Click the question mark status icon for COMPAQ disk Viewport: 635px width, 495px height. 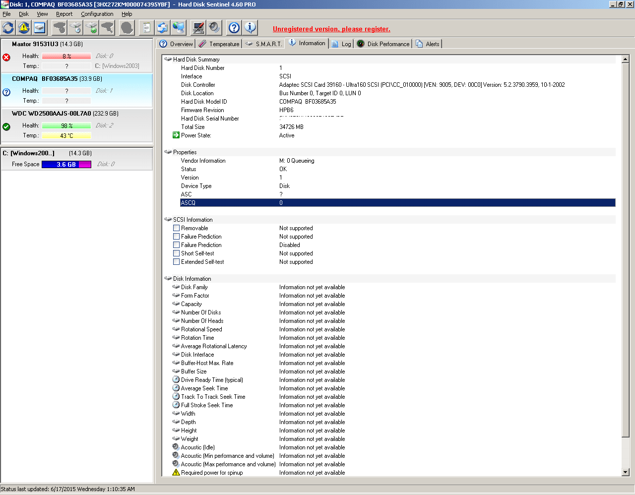[6, 92]
